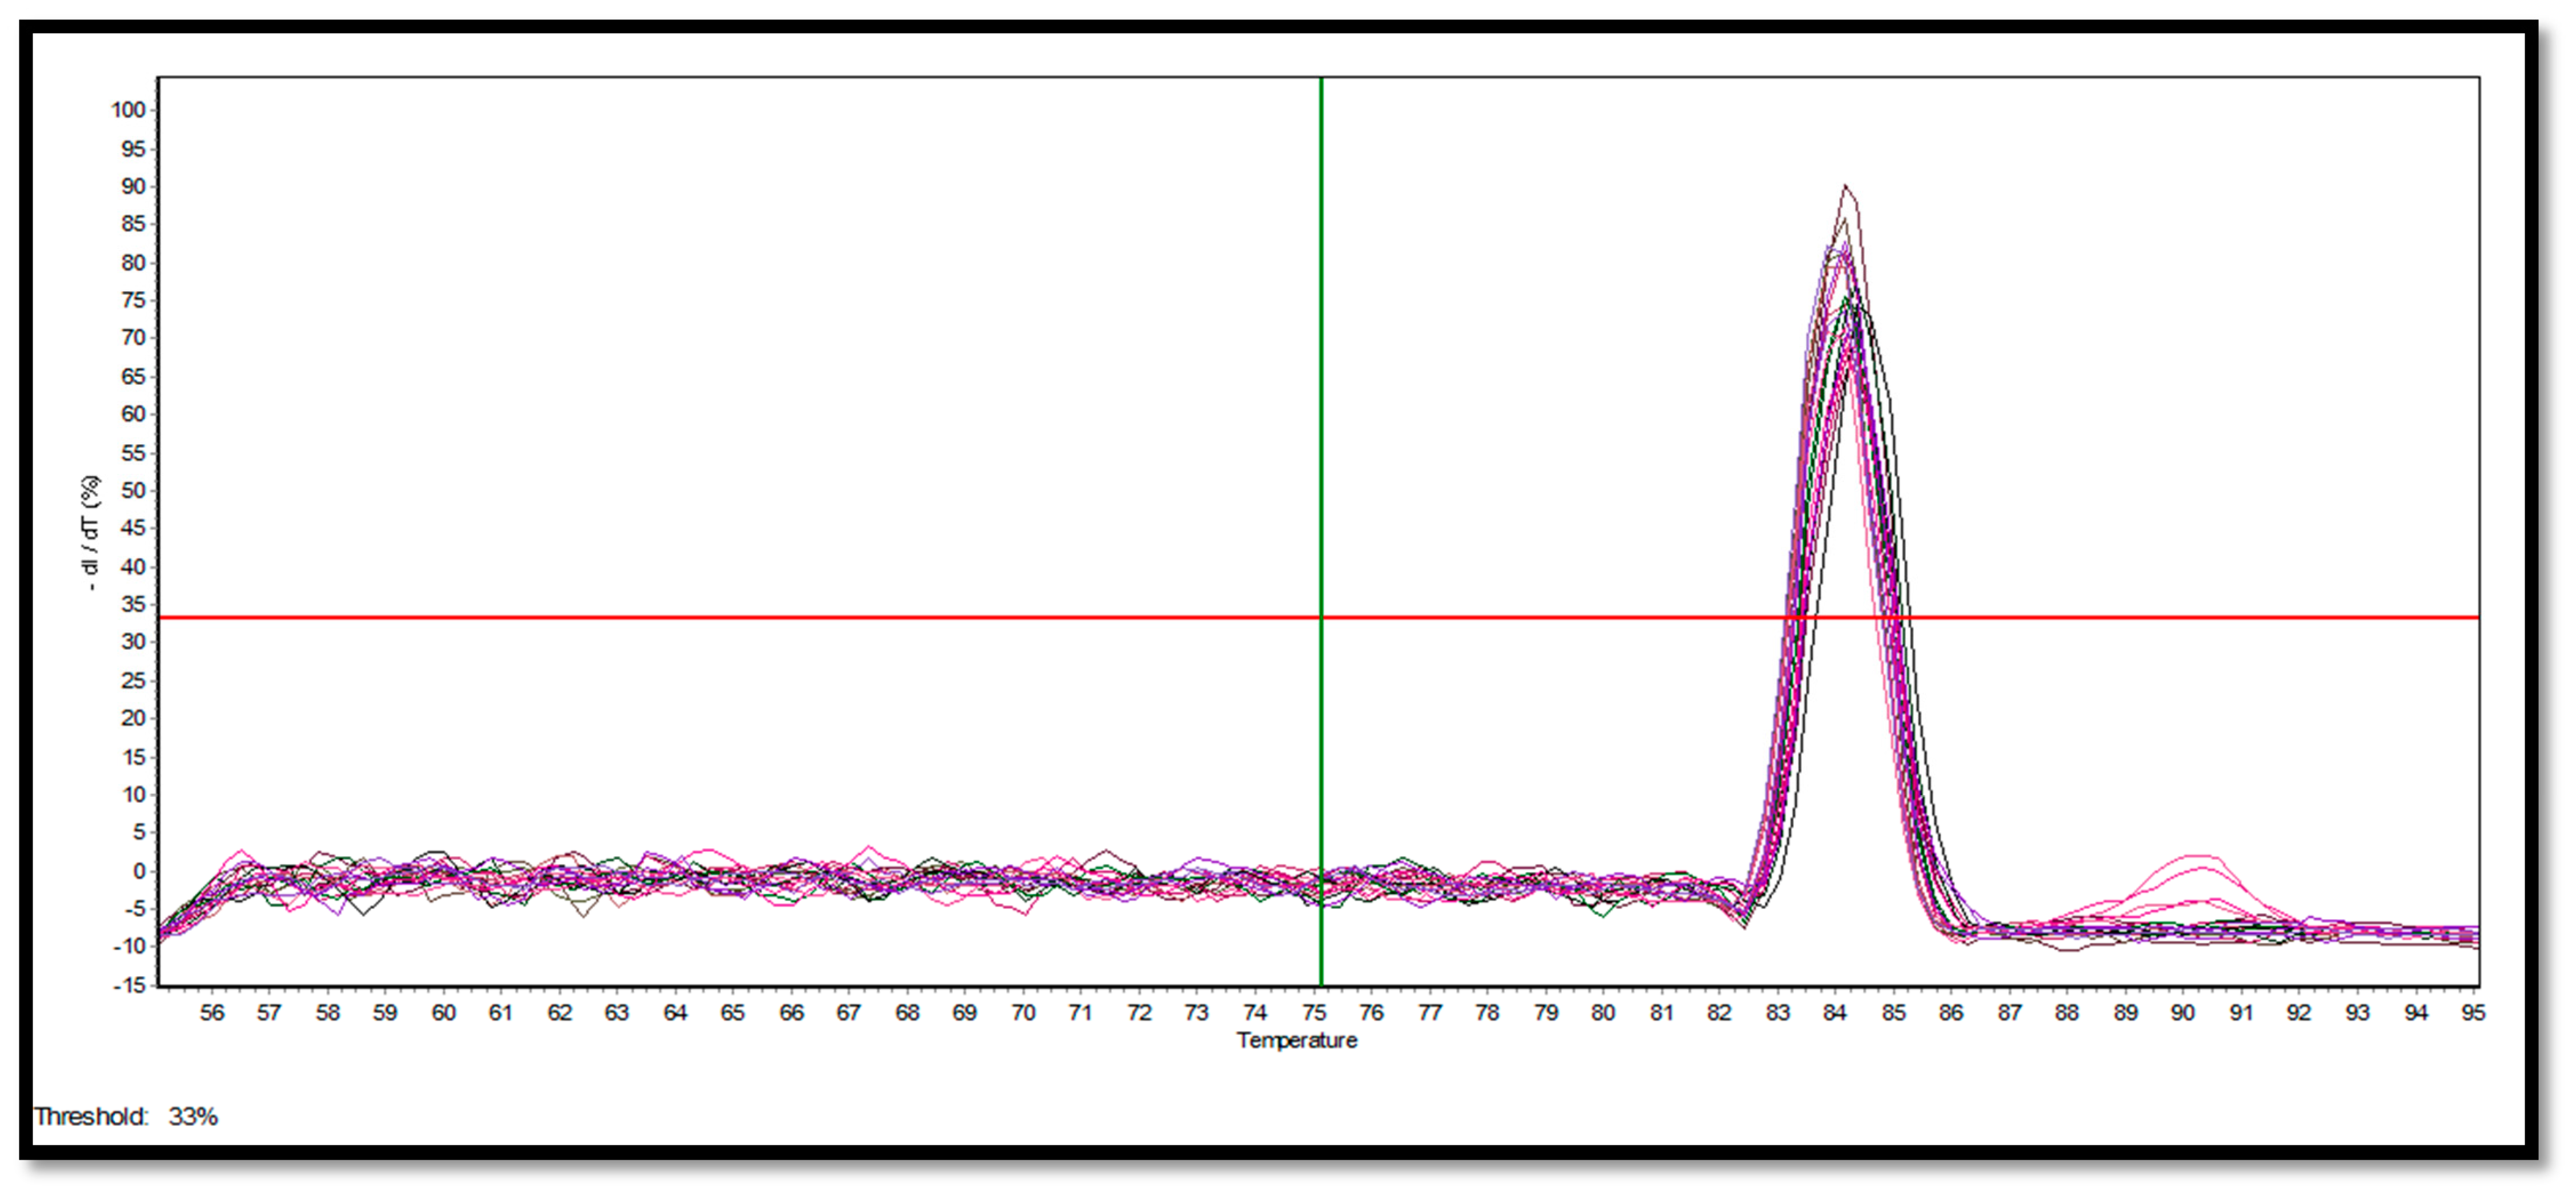Viewport: 2576px width, 1187px height.
Task: Click the 100 label on the y-axis
Action: 129,110
